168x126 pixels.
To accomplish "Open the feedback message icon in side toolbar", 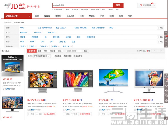I will (x=166, y=95).
